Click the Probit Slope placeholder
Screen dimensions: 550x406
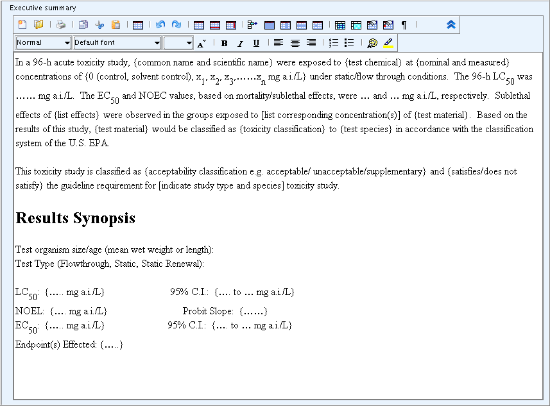[254, 311]
